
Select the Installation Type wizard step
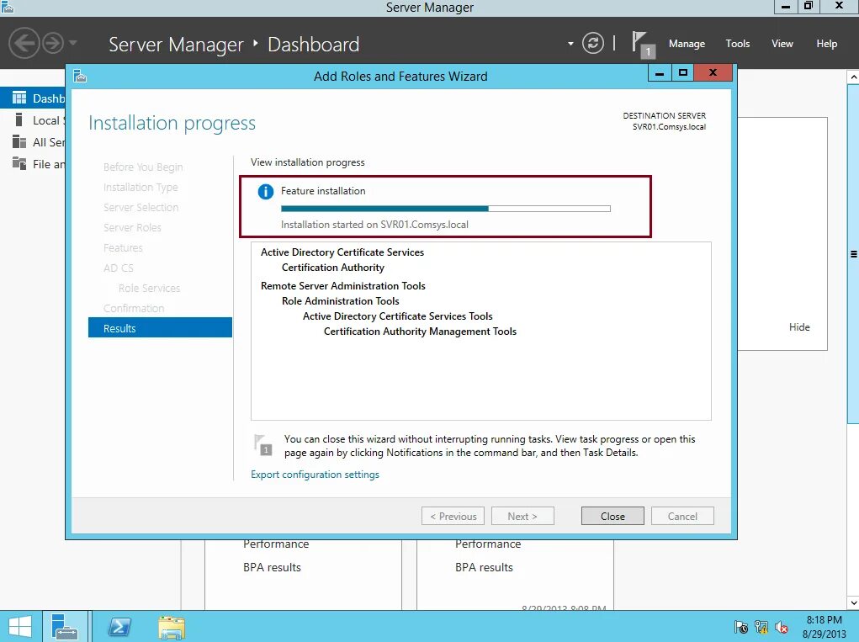[x=141, y=187]
